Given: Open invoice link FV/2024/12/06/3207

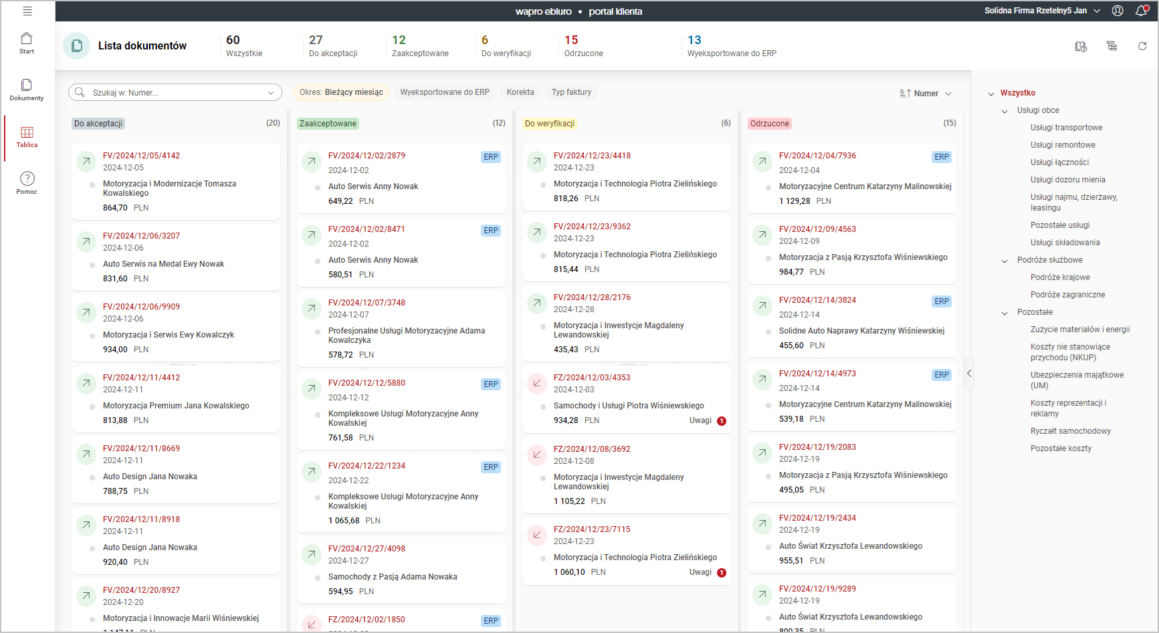Looking at the screenshot, I should point(141,236).
